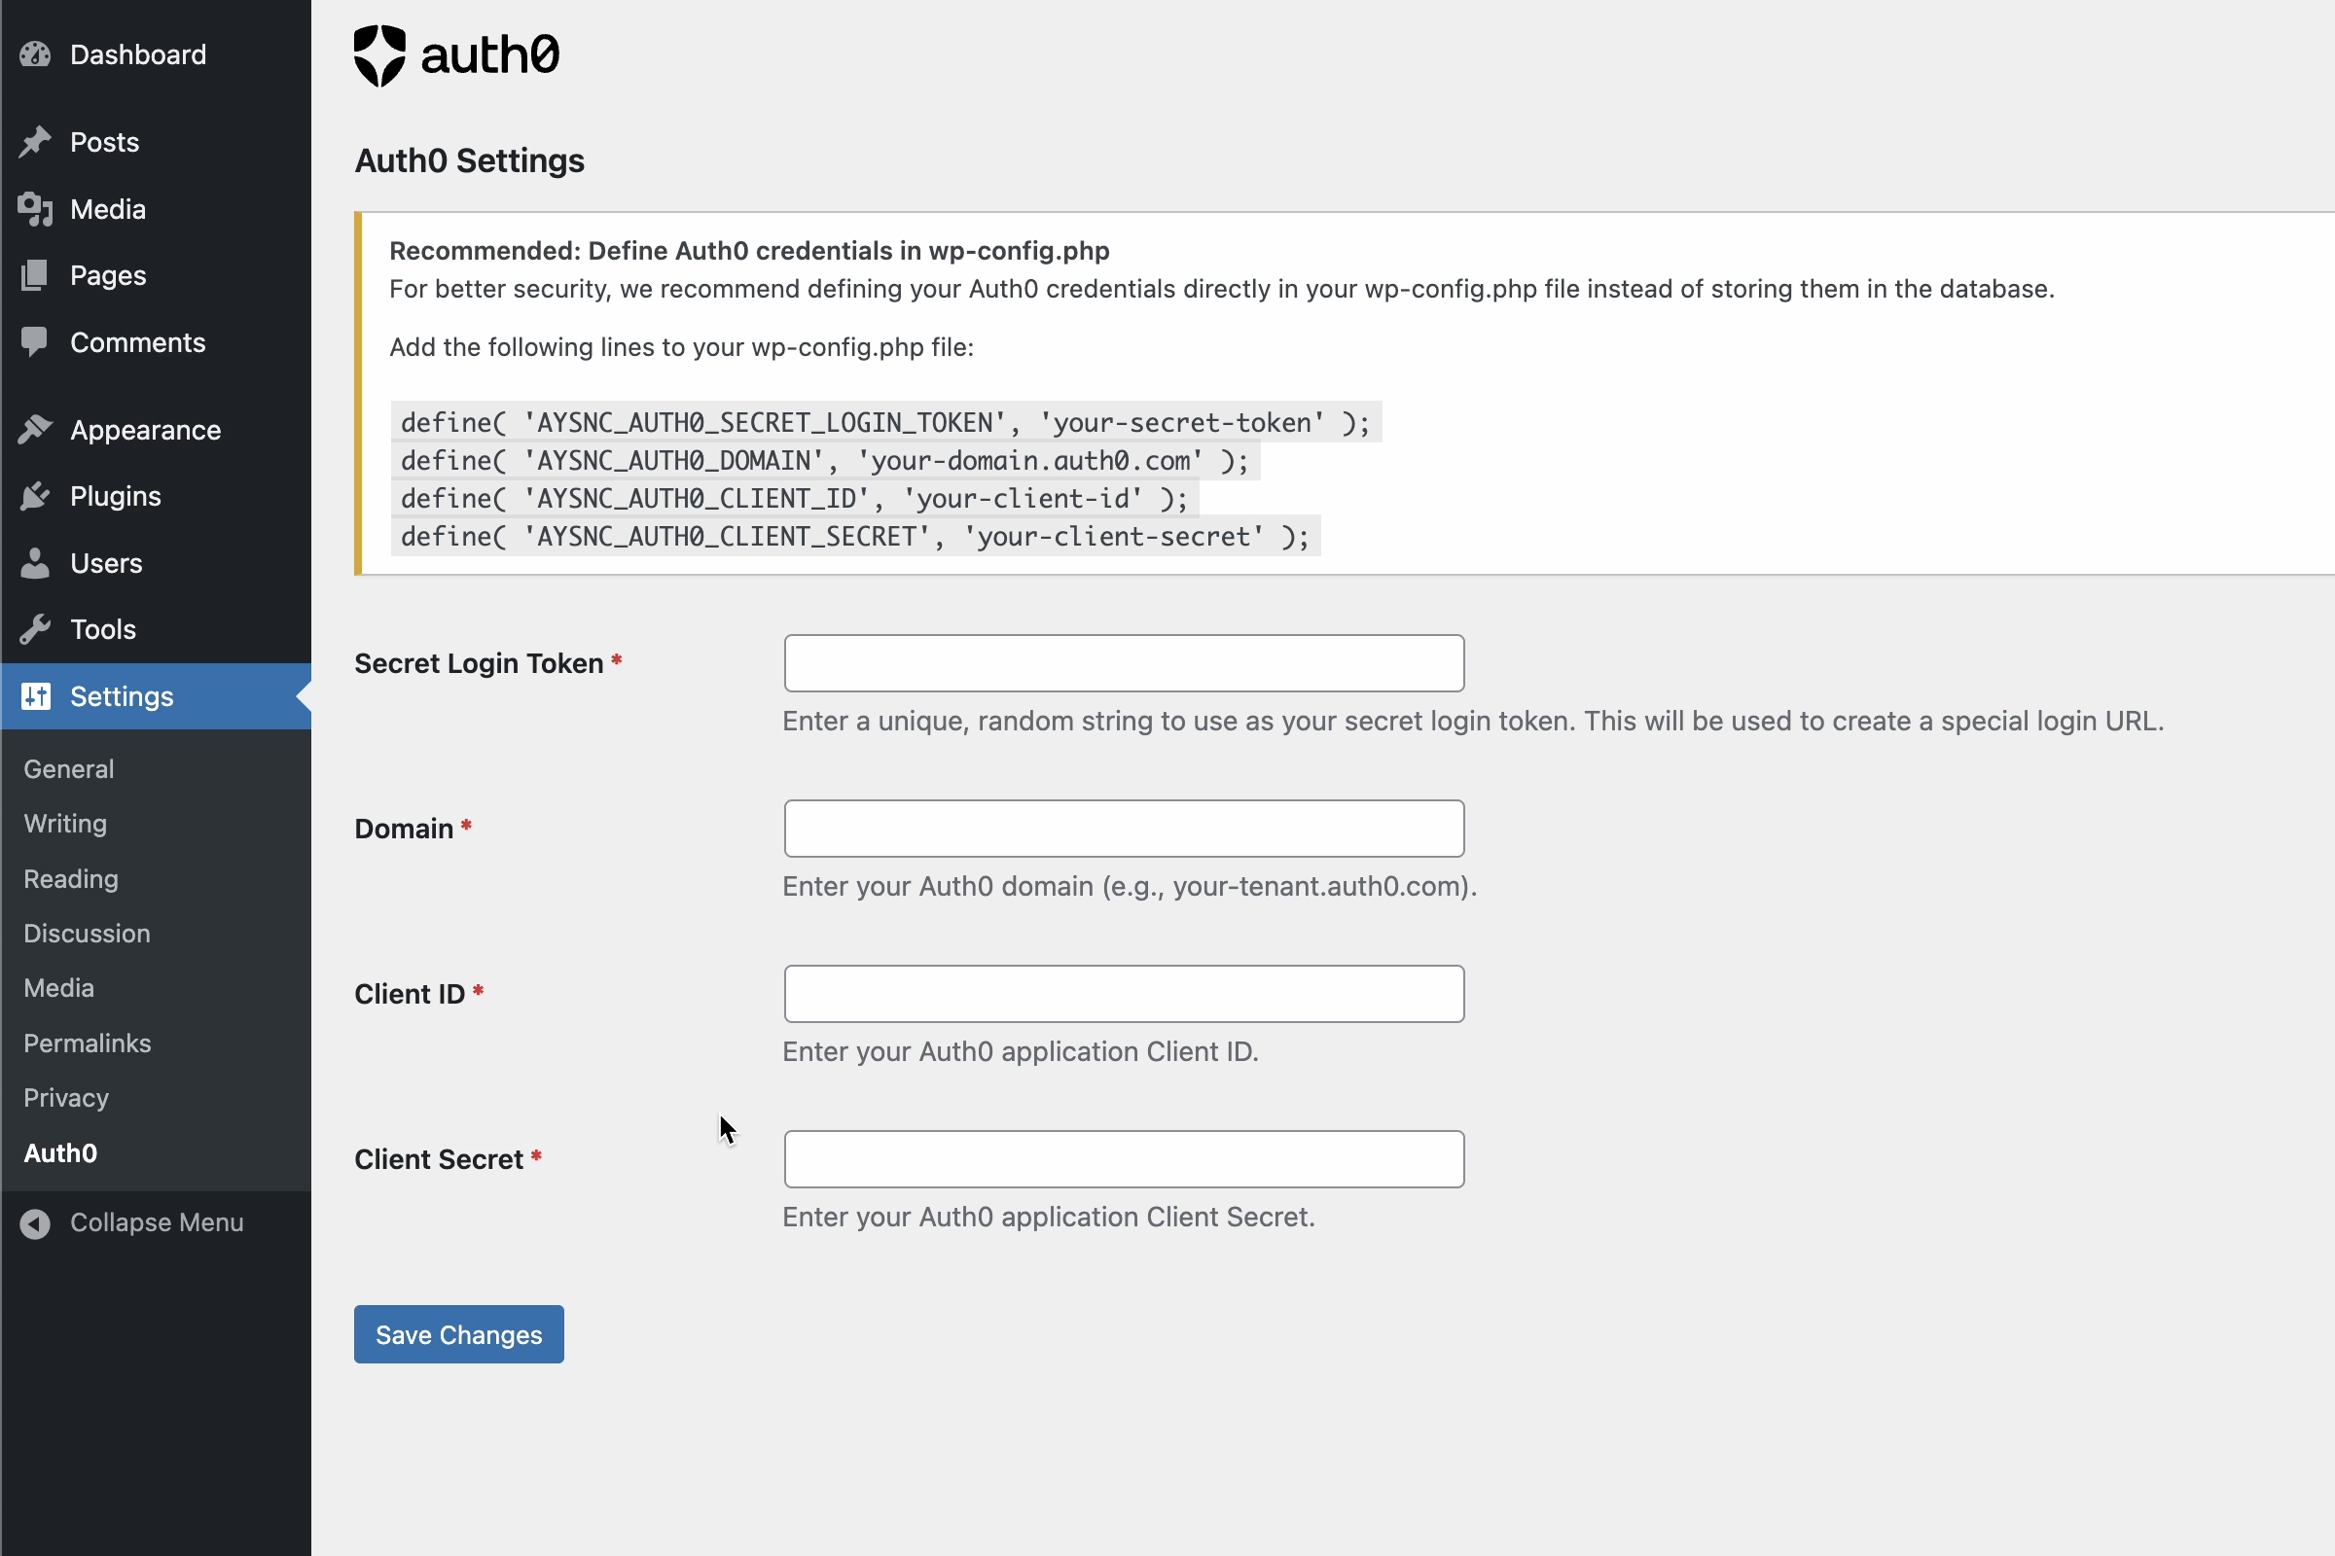Click the Users person icon
This screenshot has width=2335, height=1556.
point(35,563)
